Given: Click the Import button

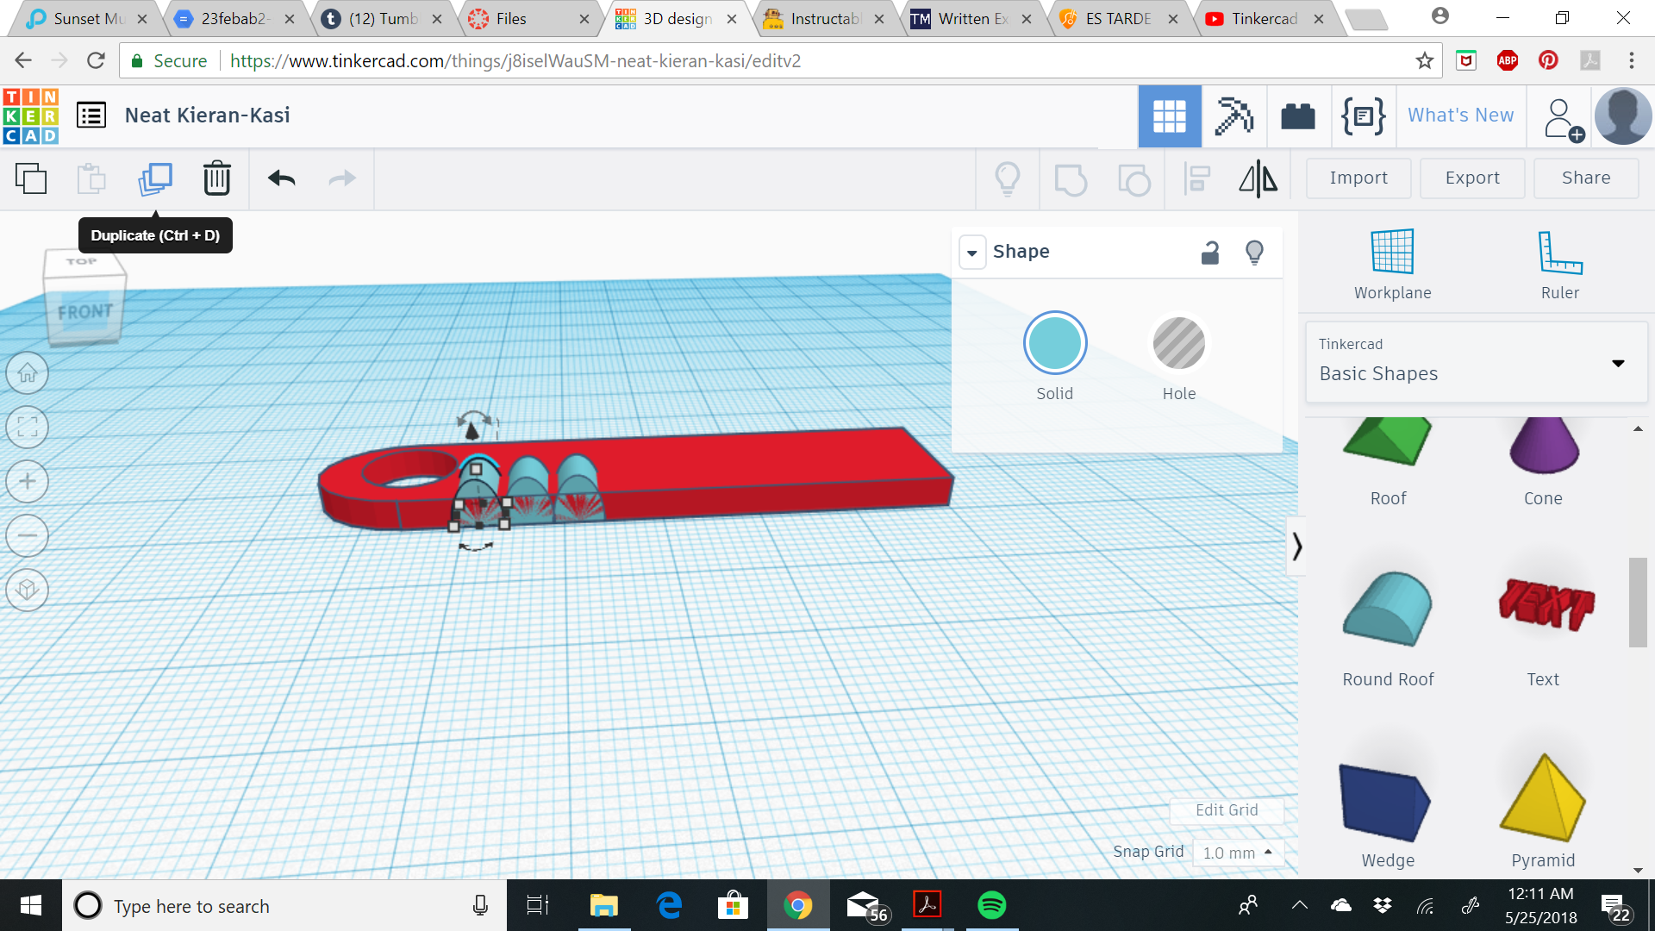Looking at the screenshot, I should [x=1358, y=178].
